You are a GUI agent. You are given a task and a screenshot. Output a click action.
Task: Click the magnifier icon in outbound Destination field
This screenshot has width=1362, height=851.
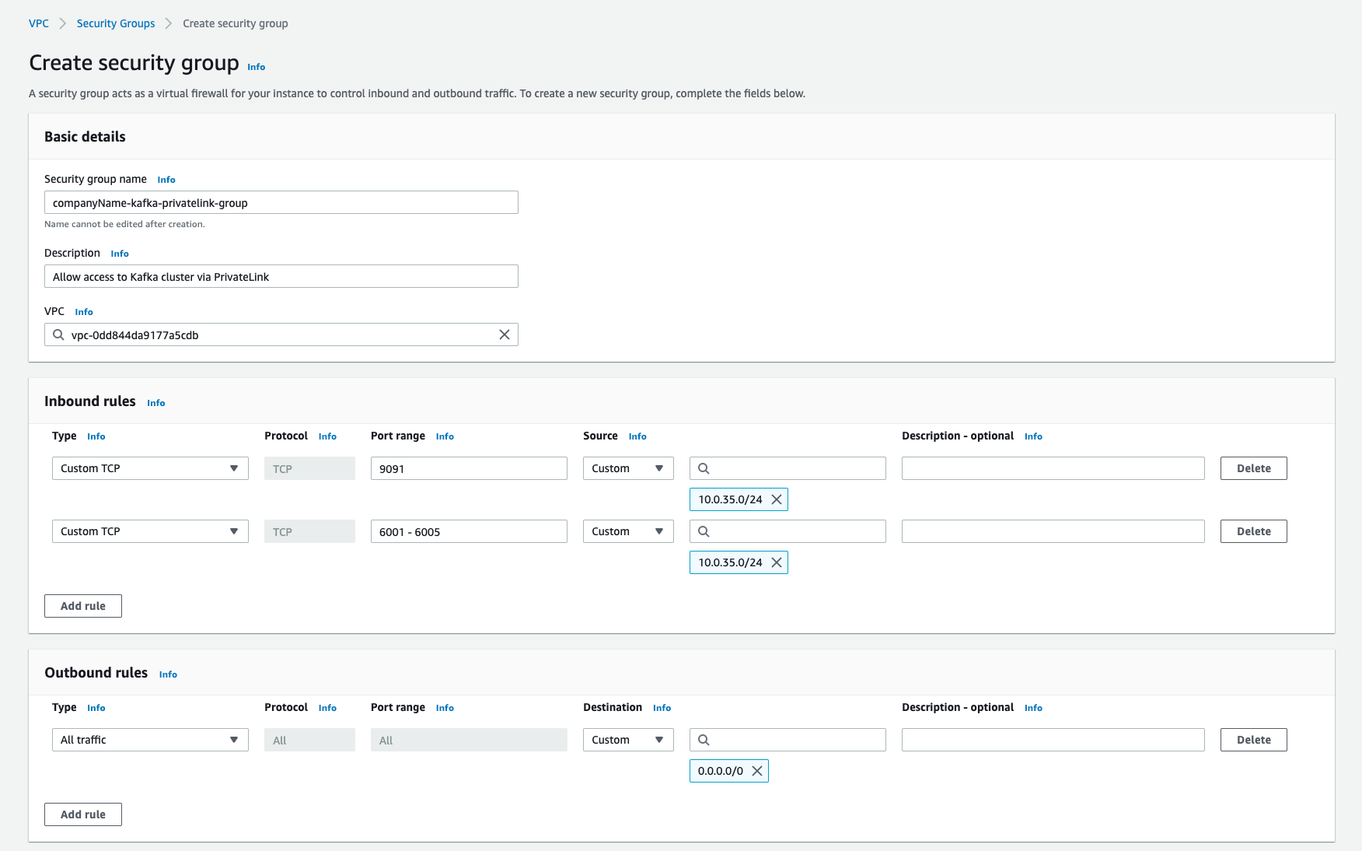pyautogui.click(x=704, y=739)
